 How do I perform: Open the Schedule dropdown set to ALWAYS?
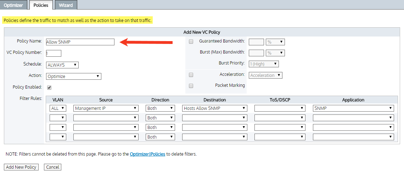(x=62, y=65)
